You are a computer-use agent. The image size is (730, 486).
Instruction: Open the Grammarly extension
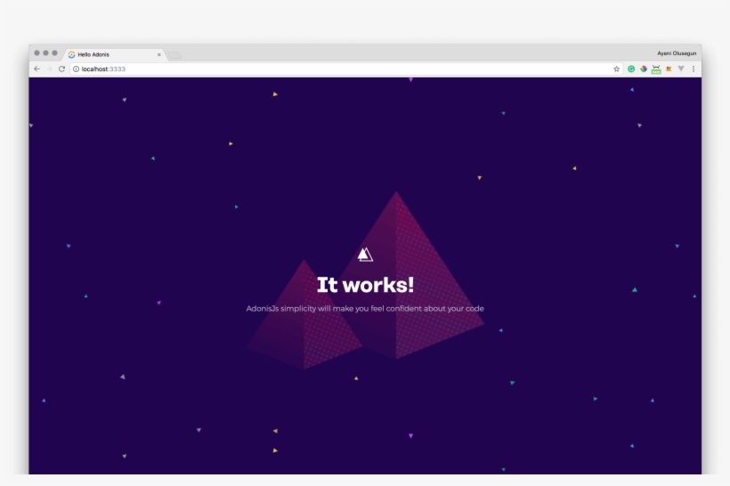coord(631,69)
